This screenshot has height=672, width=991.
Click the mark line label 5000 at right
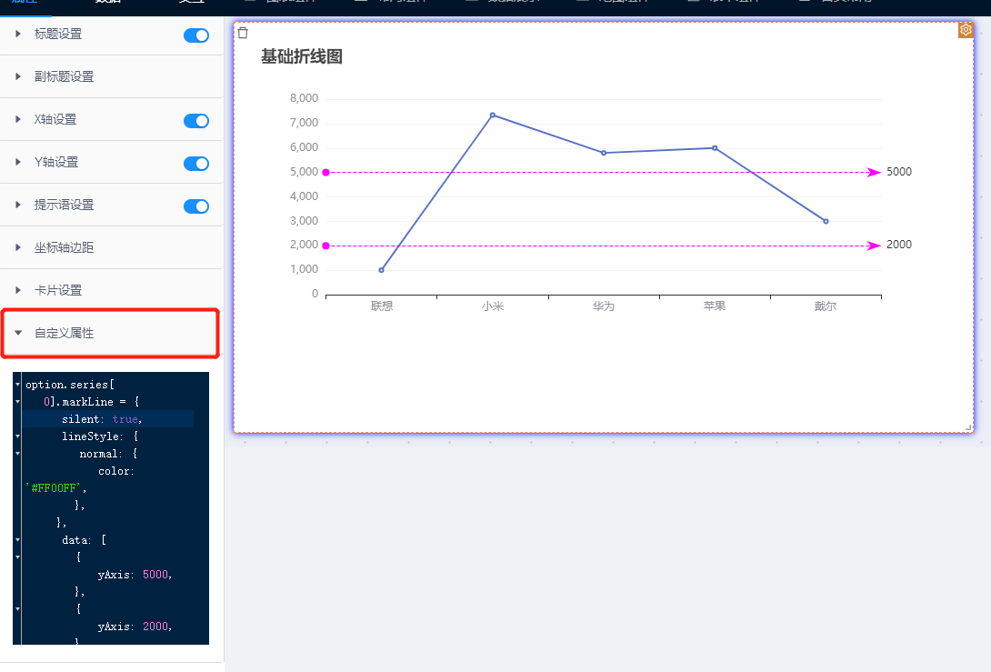899,172
